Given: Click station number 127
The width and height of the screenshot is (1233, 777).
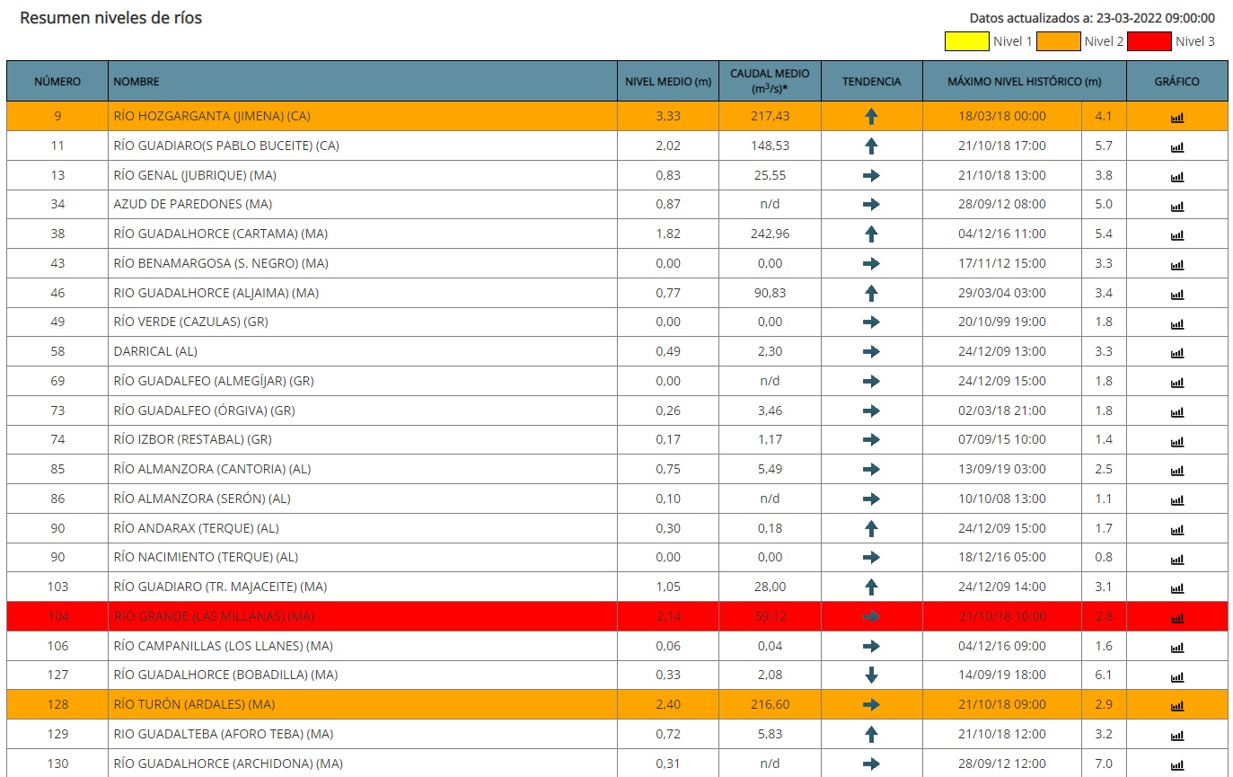Looking at the screenshot, I should click(x=57, y=675).
